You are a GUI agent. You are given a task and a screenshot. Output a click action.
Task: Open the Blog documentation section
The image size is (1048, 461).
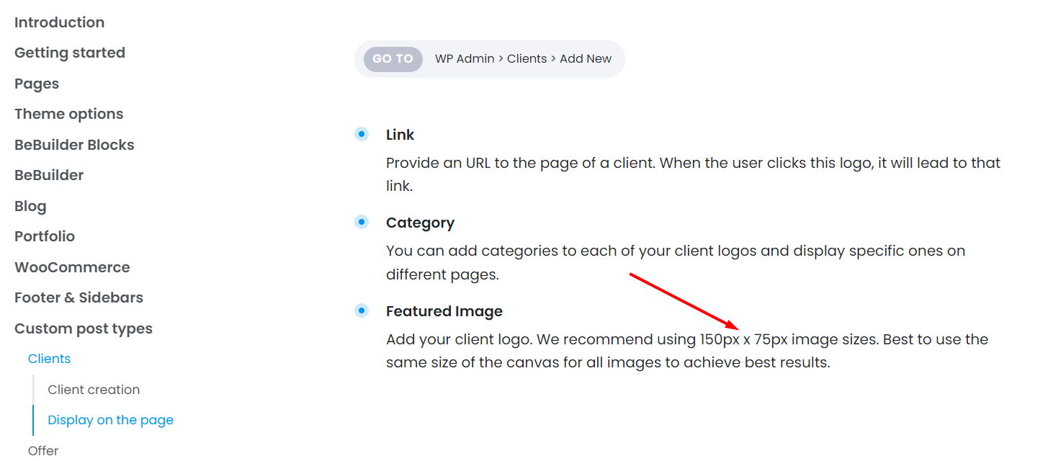pyautogui.click(x=30, y=206)
